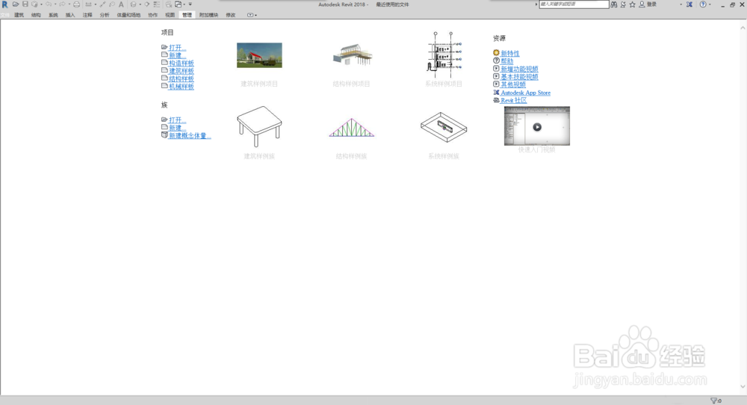Click the Close Hidden Windows icon
This screenshot has height=405, width=747.
169,4
